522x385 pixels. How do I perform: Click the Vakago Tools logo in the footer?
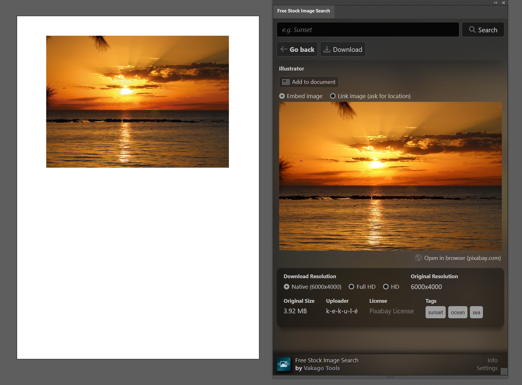point(283,364)
